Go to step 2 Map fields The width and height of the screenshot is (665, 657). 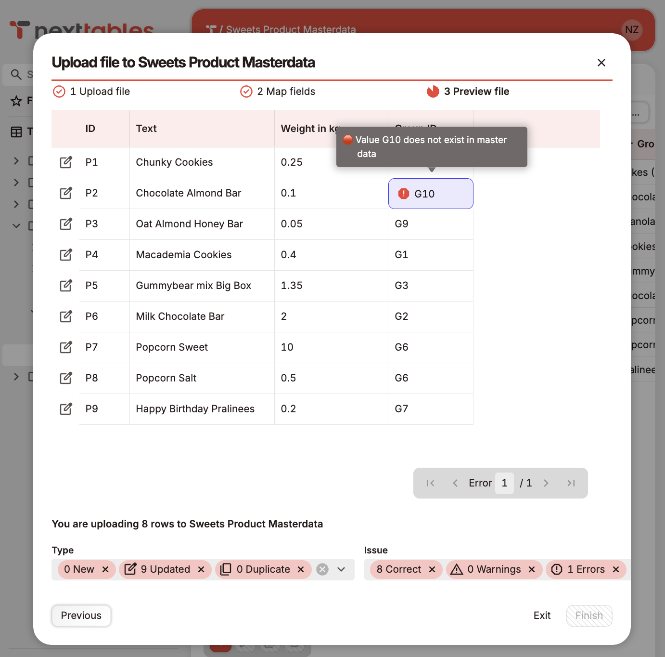click(278, 92)
